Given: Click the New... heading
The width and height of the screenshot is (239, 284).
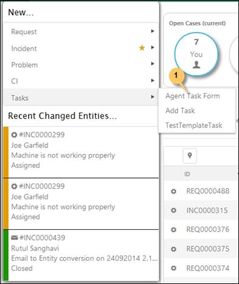Looking at the screenshot, I should [21, 12].
